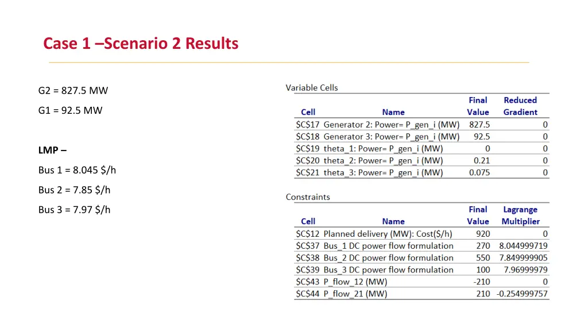Click cell reference $C$39
This screenshot has width=588, height=331.
click(x=308, y=270)
